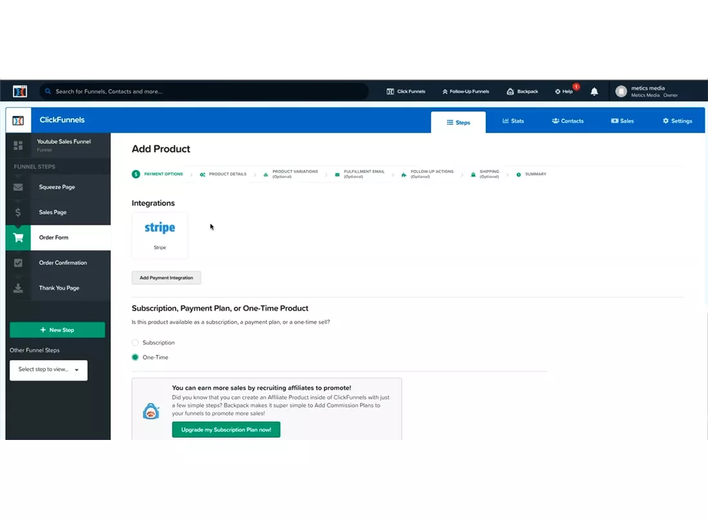Click the Payment Options dollar icon
The height and width of the screenshot is (521, 708).
click(x=136, y=174)
